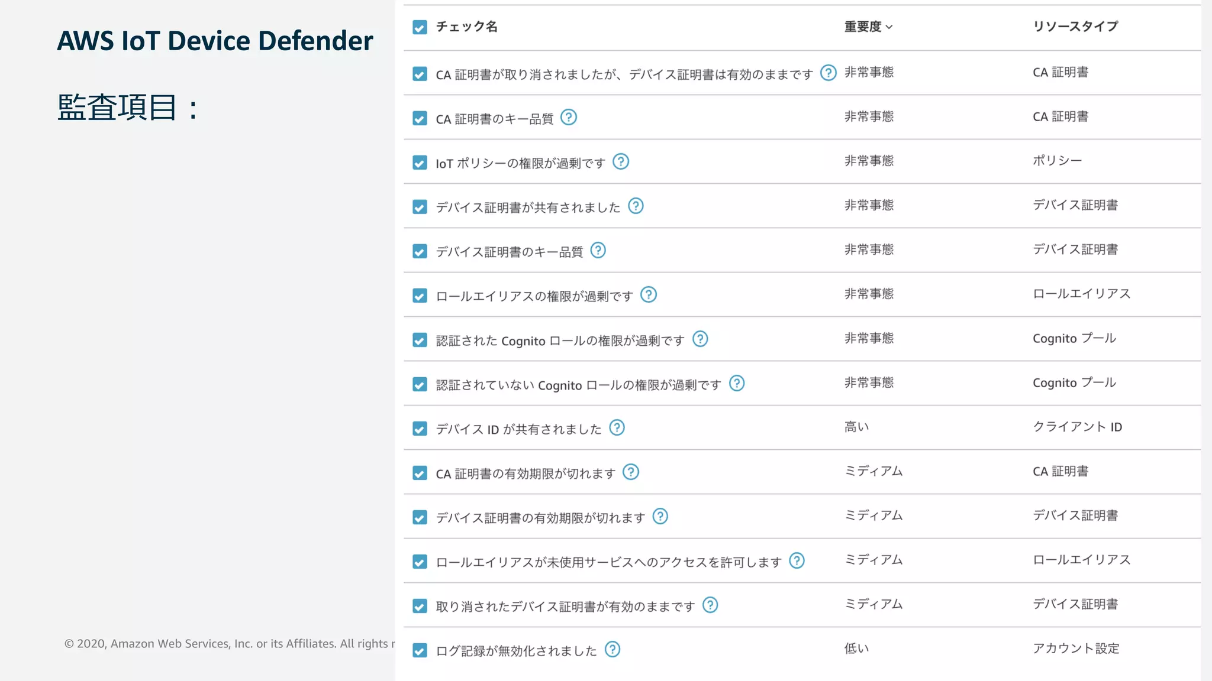Uncheck ログ記録が無効化されました checkbox
The width and height of the screenshot is (1212, 681).
tap(420, 650)
